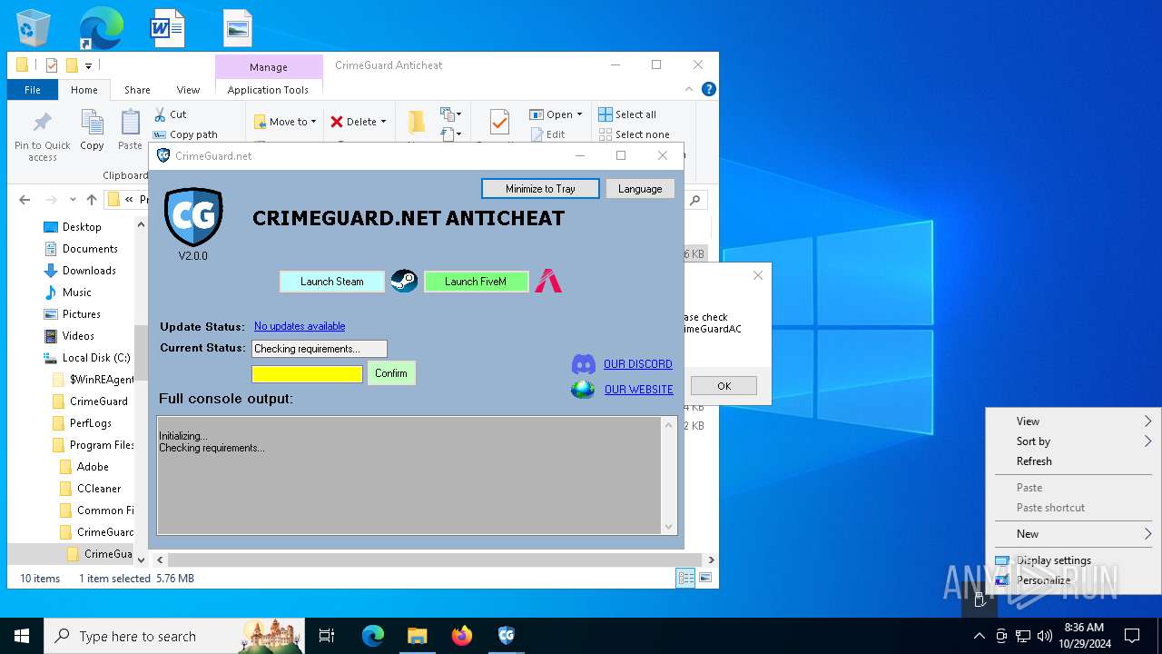Select Downloads in navigation pane
The height and width of the screenshot is (654, 1162).
click(x=89, y=271)
